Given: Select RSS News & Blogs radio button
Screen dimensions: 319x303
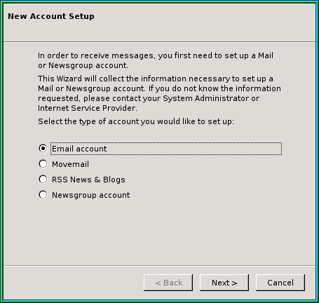Looking at the screenshot, I should (x=43, y=180).
